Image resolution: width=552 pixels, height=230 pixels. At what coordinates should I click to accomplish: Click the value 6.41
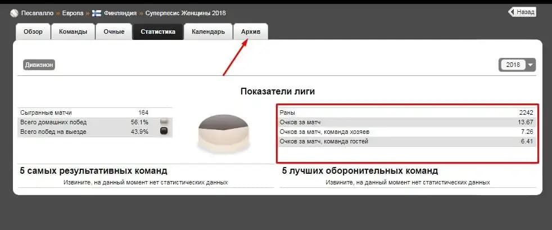tap(528, 142)
